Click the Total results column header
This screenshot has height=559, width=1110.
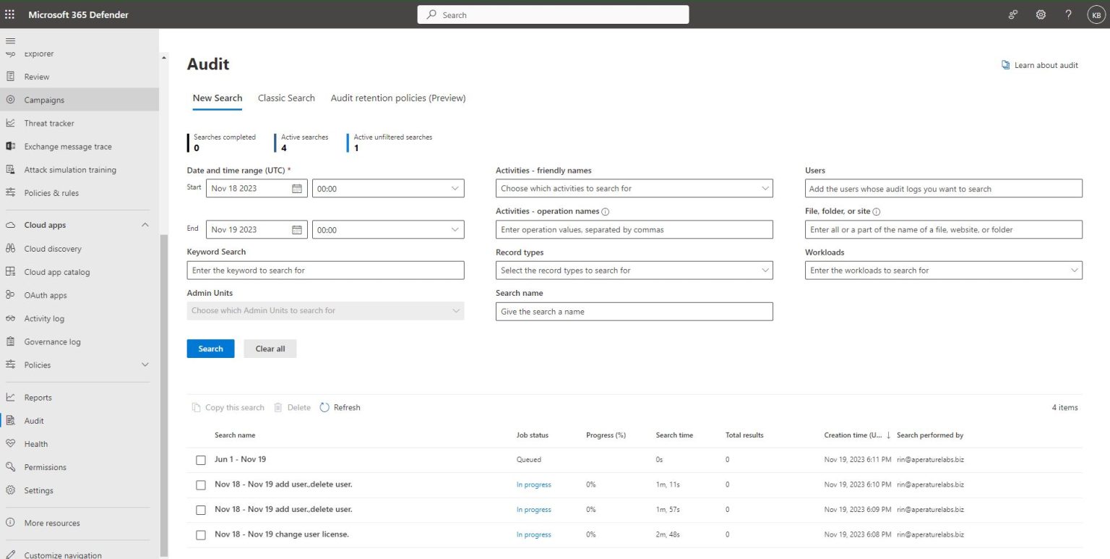tap(744, 435)
